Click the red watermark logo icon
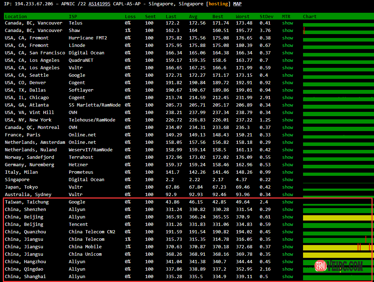The image size is (374, 282). tap(320, 266)
